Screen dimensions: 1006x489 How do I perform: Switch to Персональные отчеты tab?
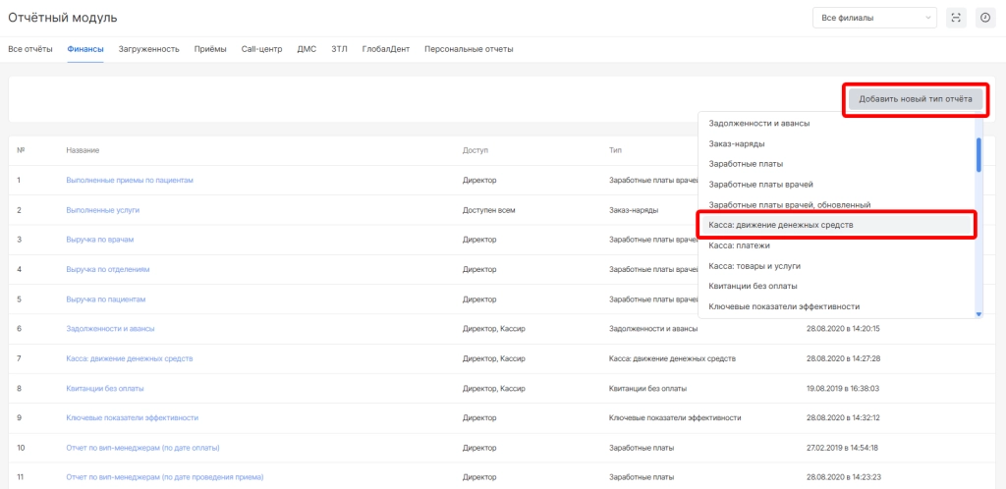pyautogui.click(x=469, y=49)
